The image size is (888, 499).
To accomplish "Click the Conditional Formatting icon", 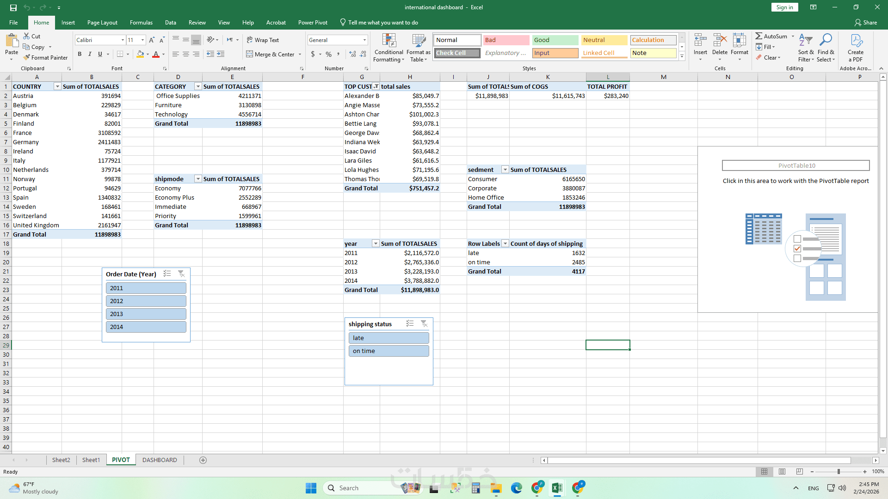I will [x=389, y=41].
